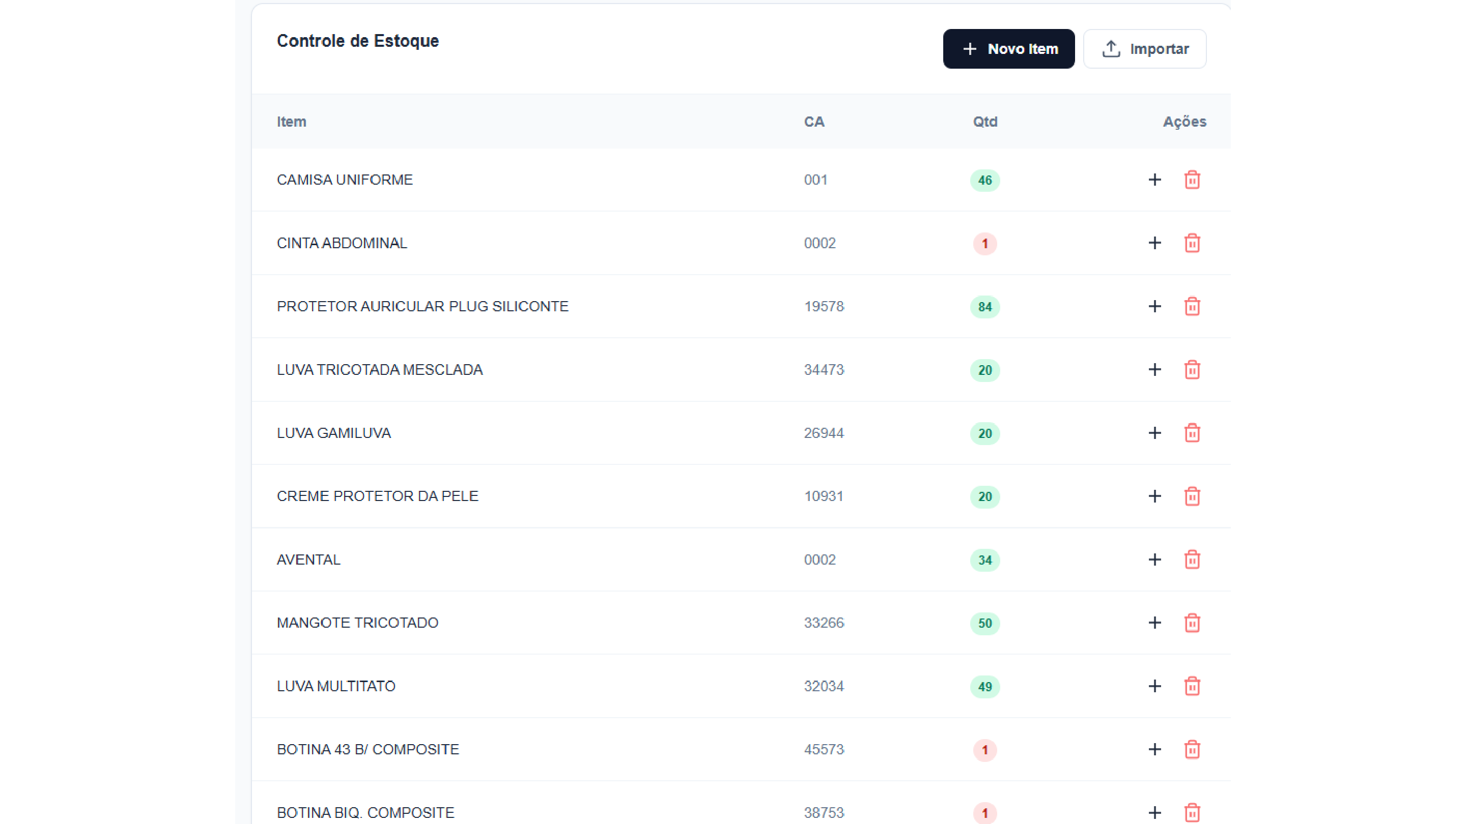Screen dimensions: 1466x824
Task: Remove the LUVA MULTITATO item
Action: click(x=1192, y=686)
